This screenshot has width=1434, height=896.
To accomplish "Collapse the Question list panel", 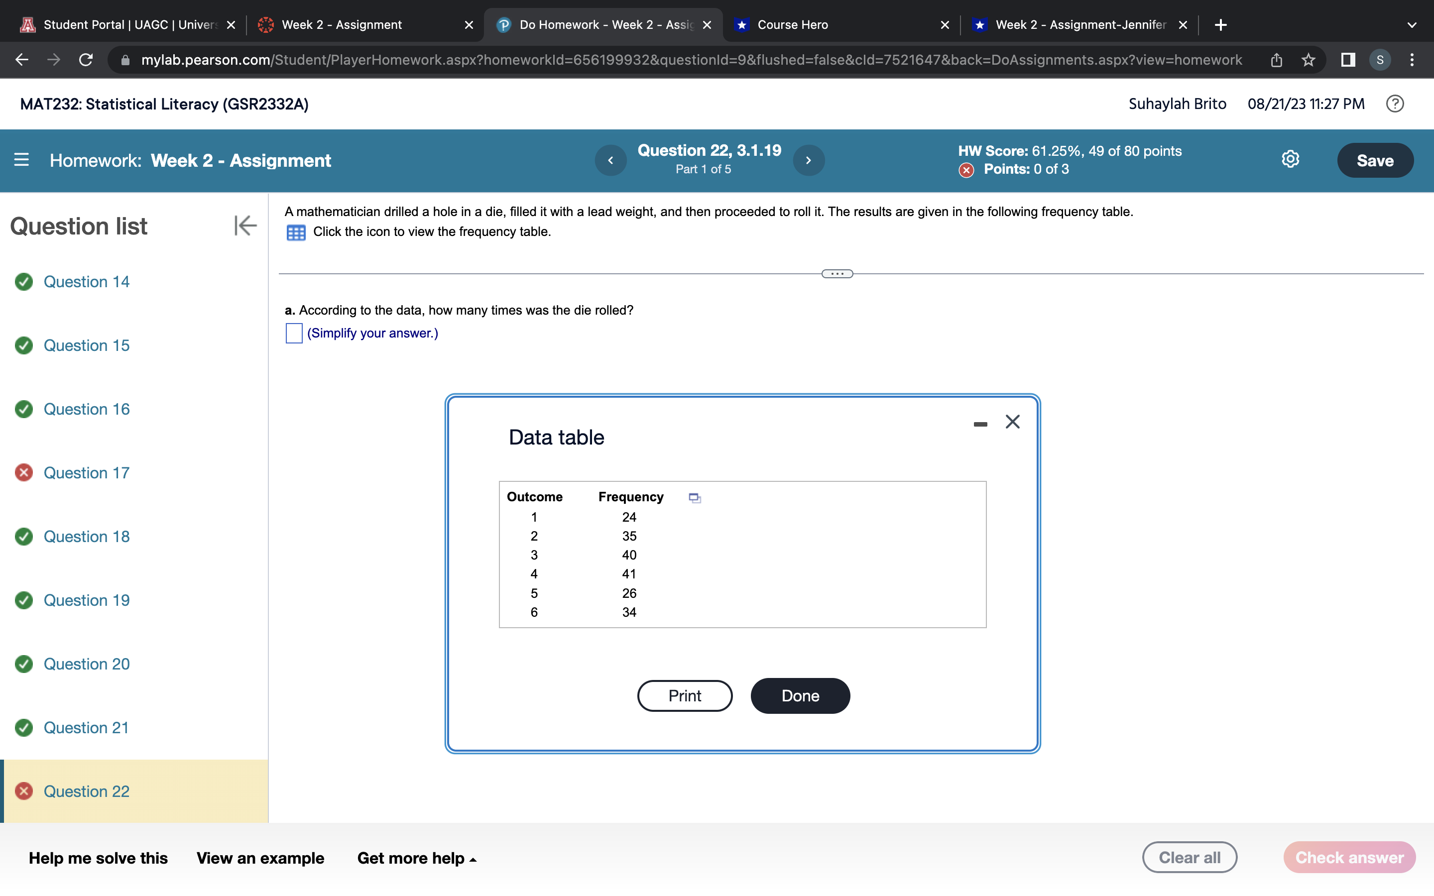I will (245, 226).
